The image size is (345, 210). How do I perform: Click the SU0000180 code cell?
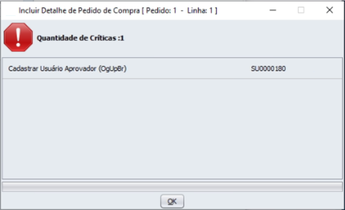(268, 69)
